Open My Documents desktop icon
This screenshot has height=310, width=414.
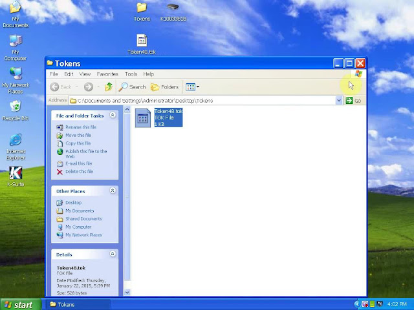point(16,14)
